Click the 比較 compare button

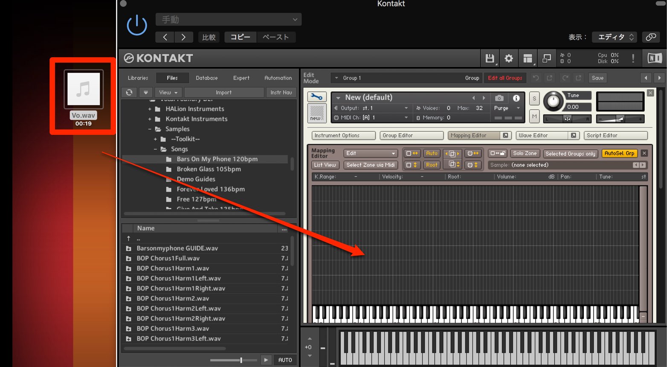click(209, 37)
